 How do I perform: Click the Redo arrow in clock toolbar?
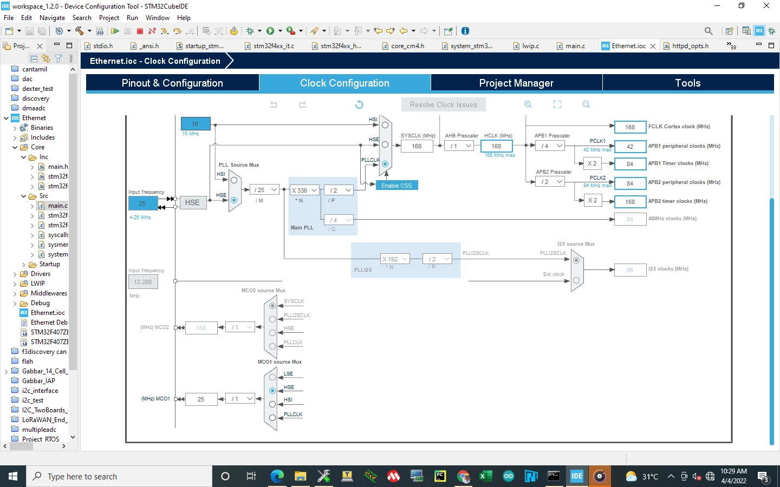[303, 104]
